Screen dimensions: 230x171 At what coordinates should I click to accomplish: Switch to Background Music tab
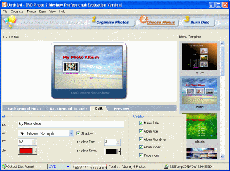tap(25, 108)
